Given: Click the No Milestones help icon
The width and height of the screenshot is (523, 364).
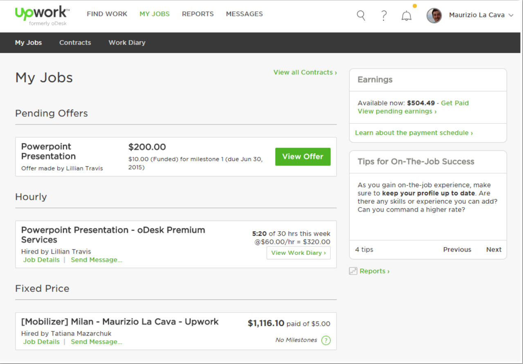Looking at the screenshot, I should (326, 340).
